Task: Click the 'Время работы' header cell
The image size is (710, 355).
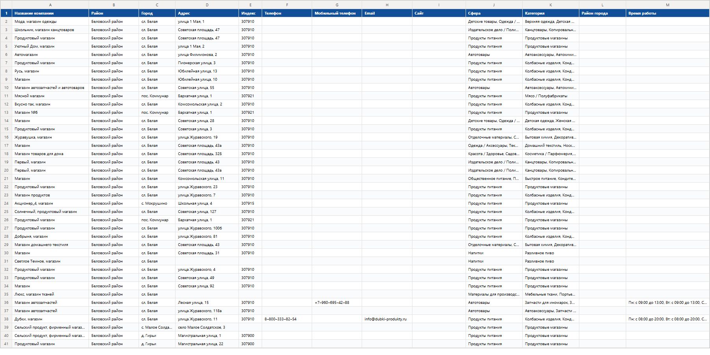Action: point(667,13)
